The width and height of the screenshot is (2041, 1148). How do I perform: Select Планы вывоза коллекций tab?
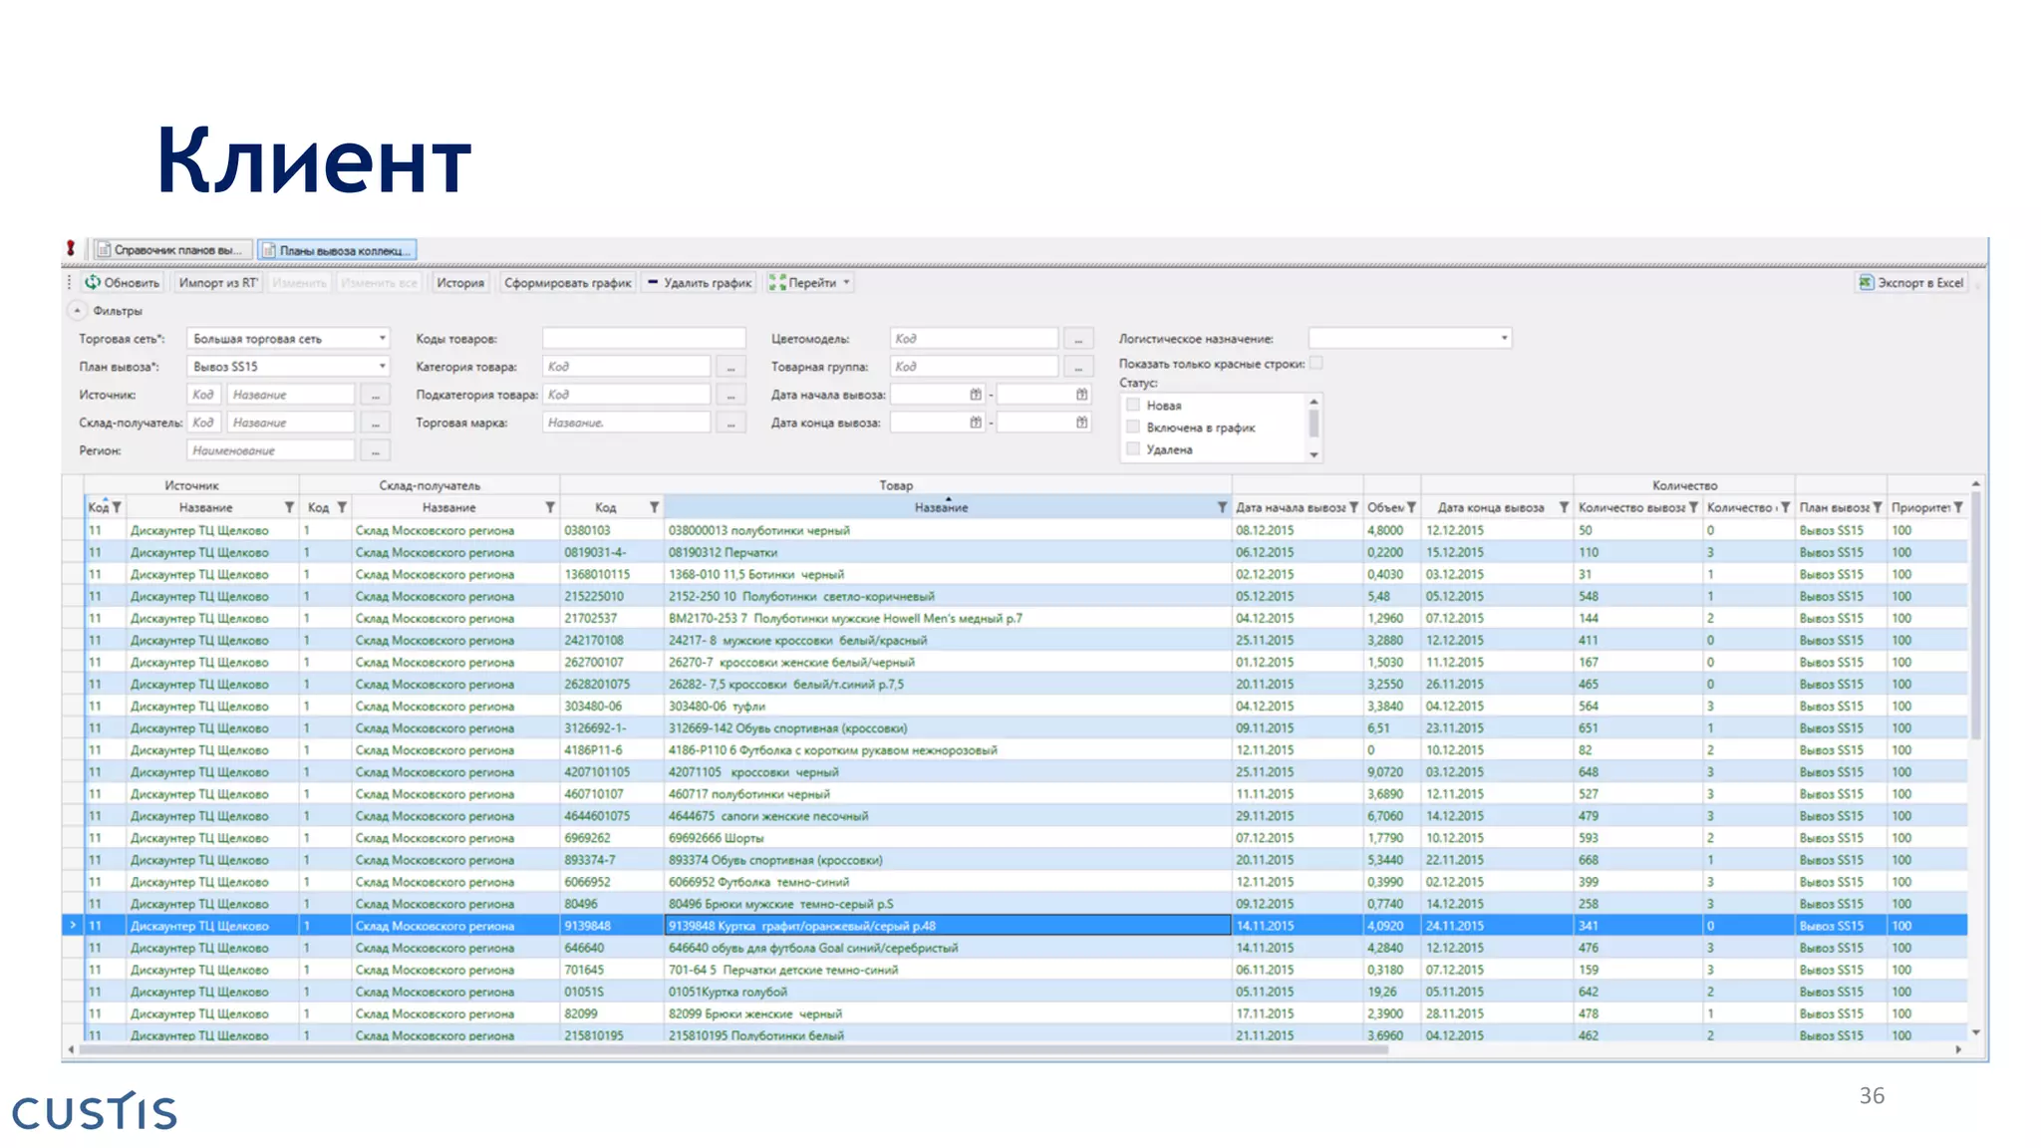tap(337, 250)
